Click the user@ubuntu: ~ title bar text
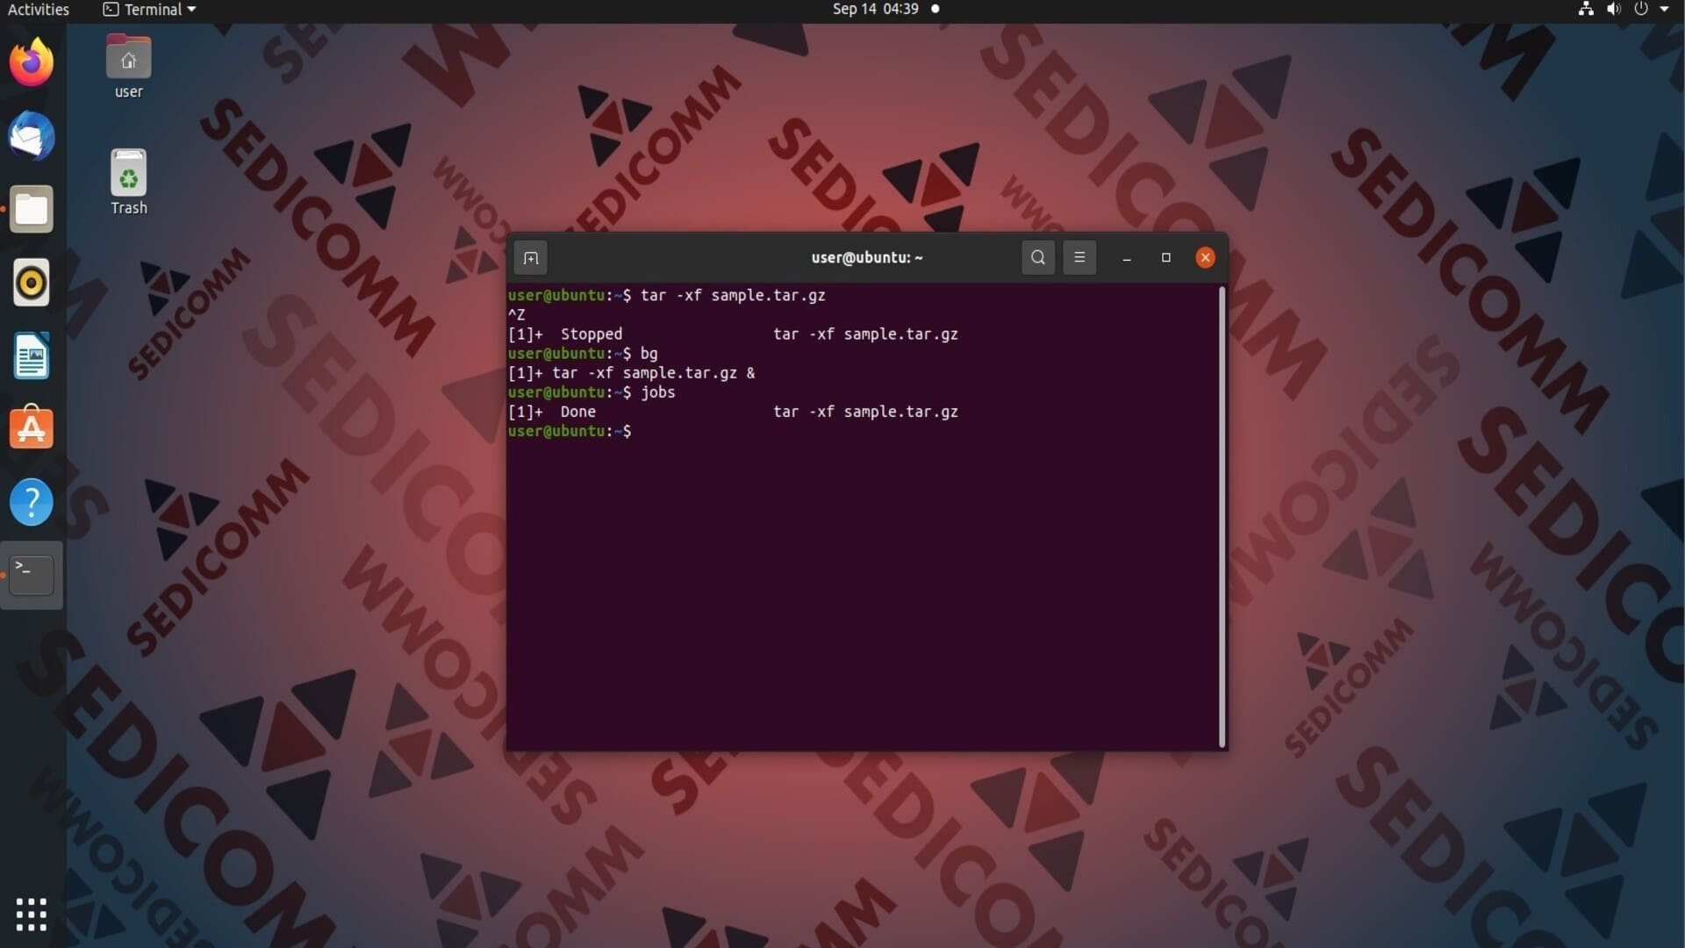This screenshot has width=1685, height=948. click(x=867, y=257)
